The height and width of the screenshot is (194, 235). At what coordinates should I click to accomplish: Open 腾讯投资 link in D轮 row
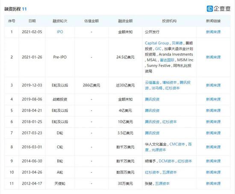coord(152,133)
